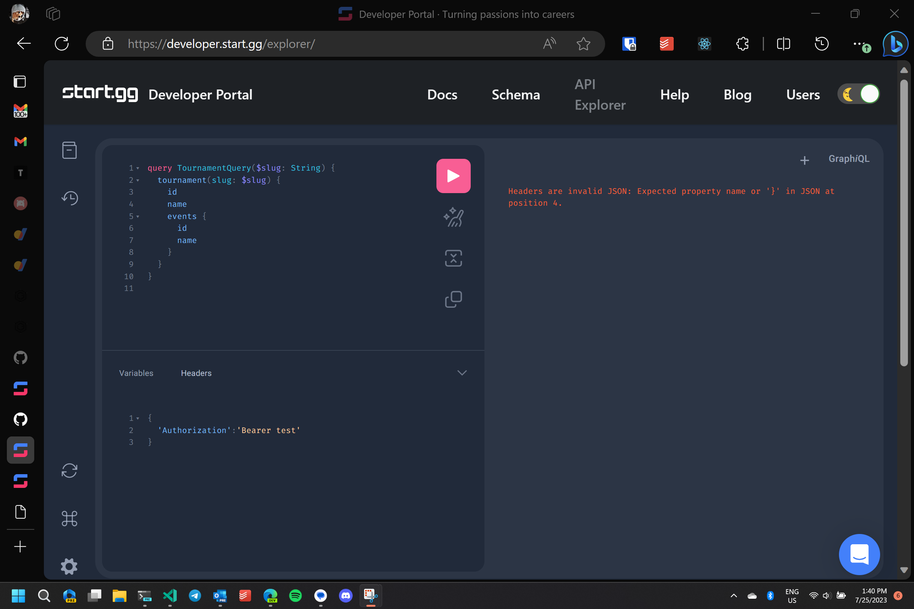Show query history with the clock icon
Viewport: 914px width, 609px height.
[x=69, y=198]
